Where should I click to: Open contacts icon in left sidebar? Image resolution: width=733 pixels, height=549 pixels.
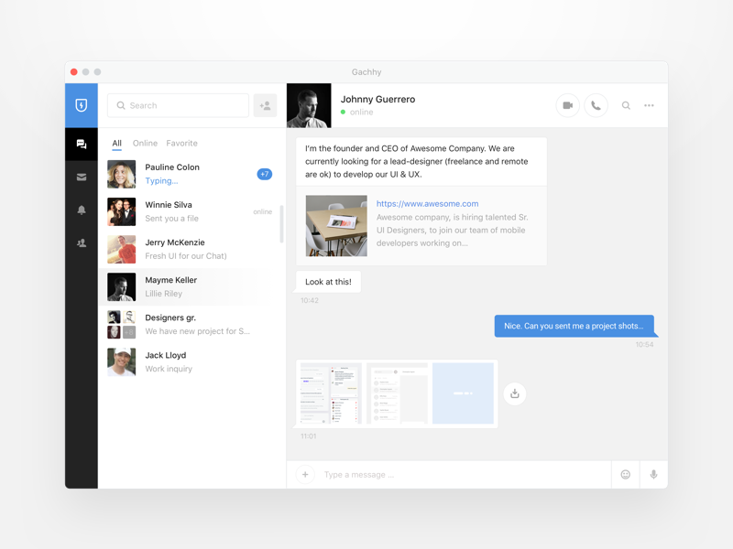point(82,243)
